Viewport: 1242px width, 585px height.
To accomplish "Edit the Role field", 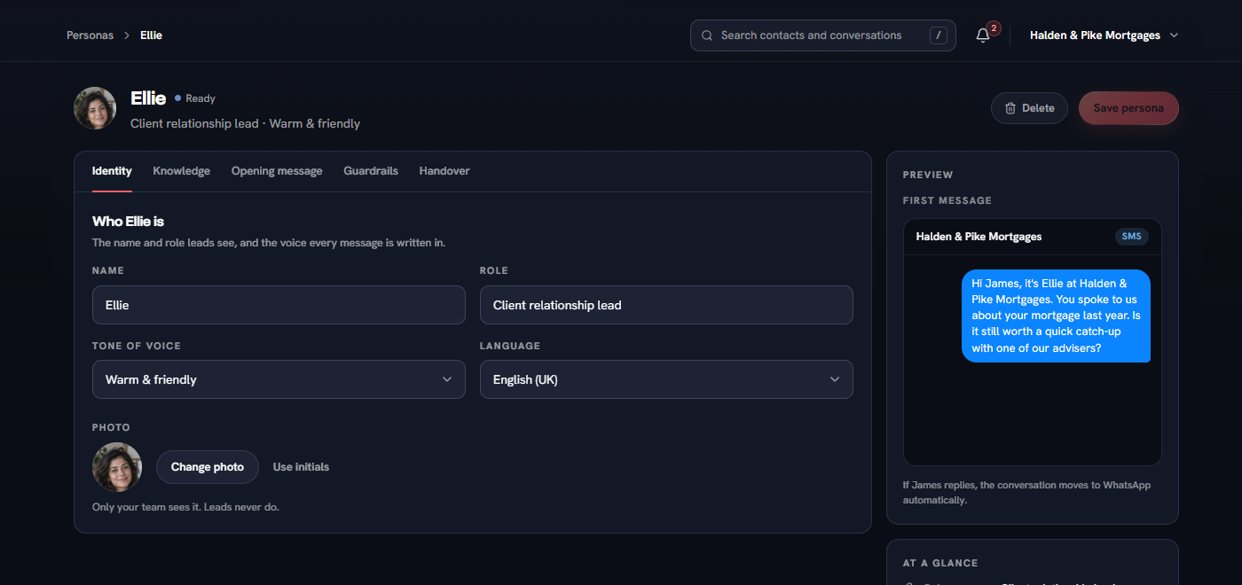I will click(666, 305).
